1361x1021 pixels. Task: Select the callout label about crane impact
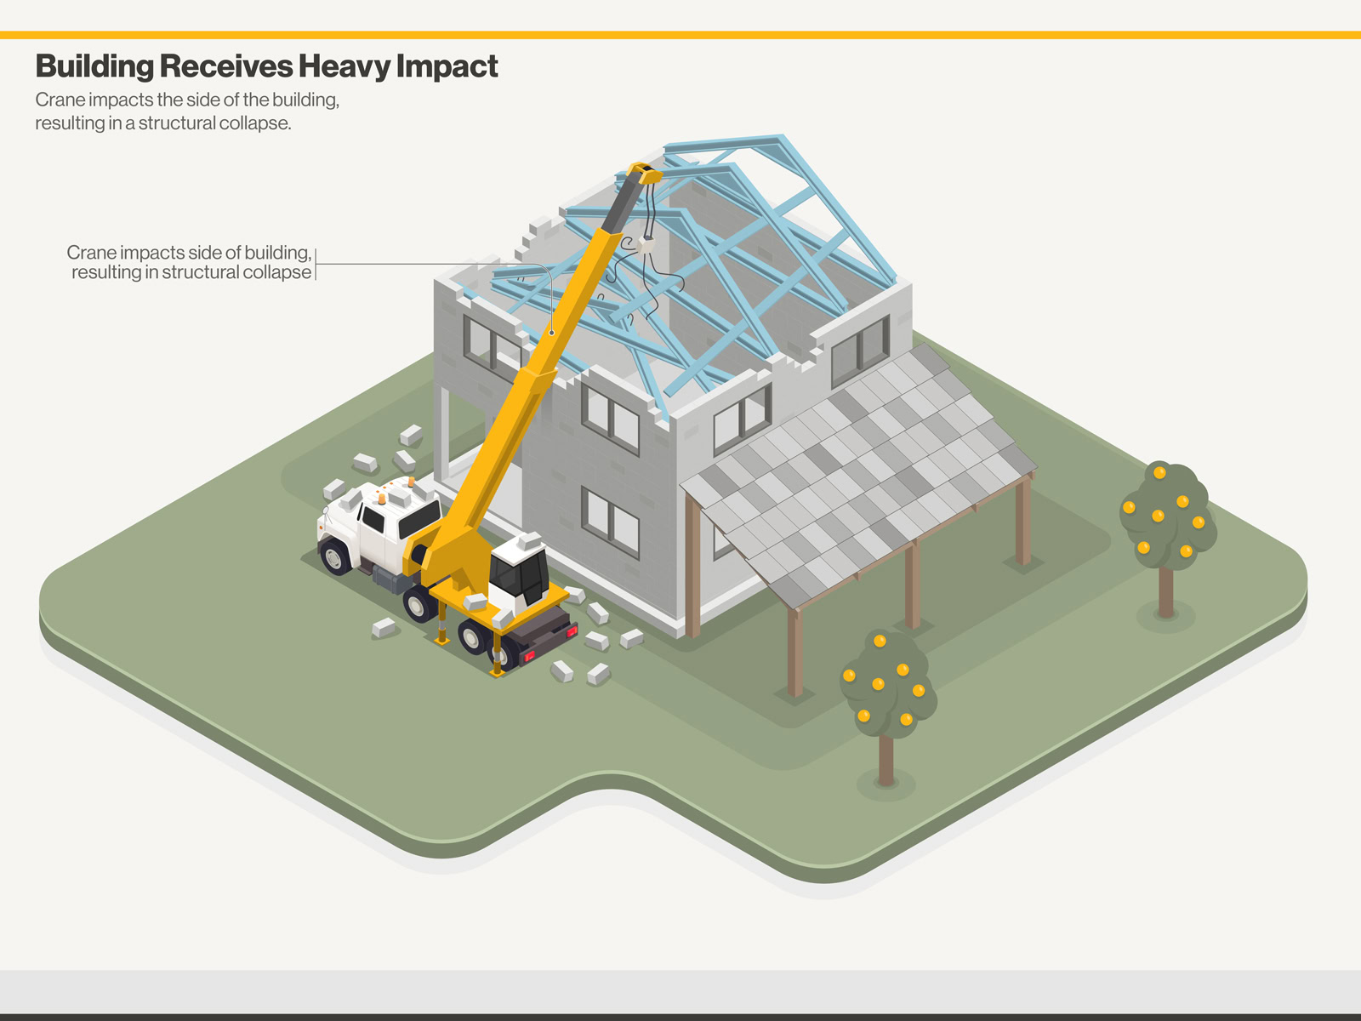[x=190, y=262]
